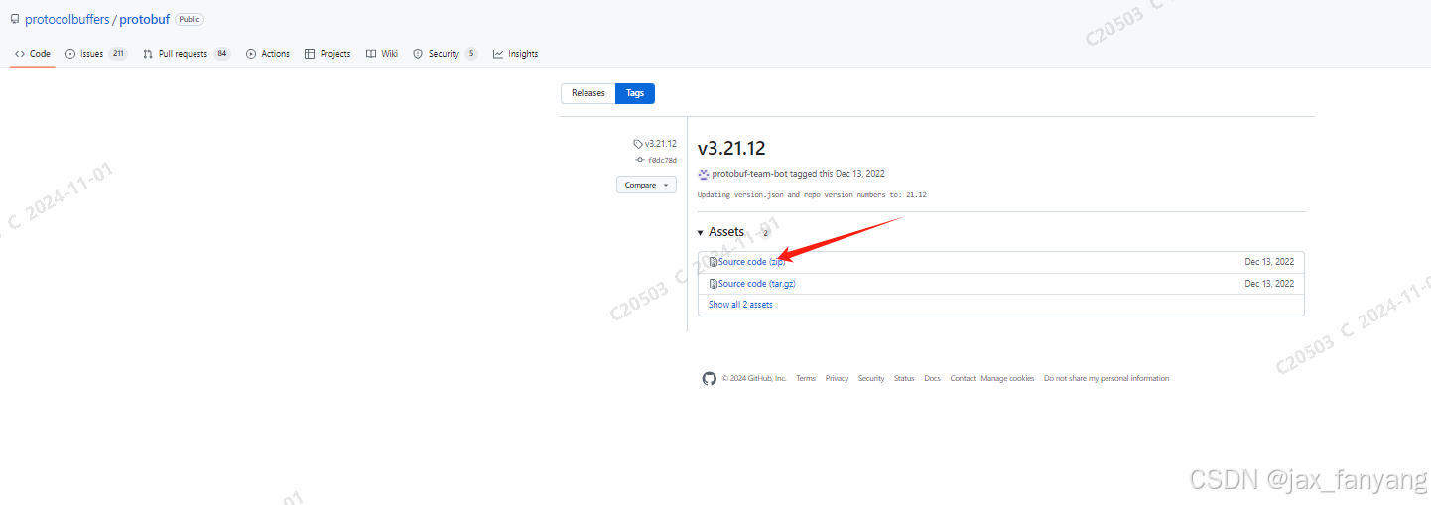The height and width of the screenshot is (505, 1431).
Task: Collapse the Assets section
Action: [x=721, y=231]
